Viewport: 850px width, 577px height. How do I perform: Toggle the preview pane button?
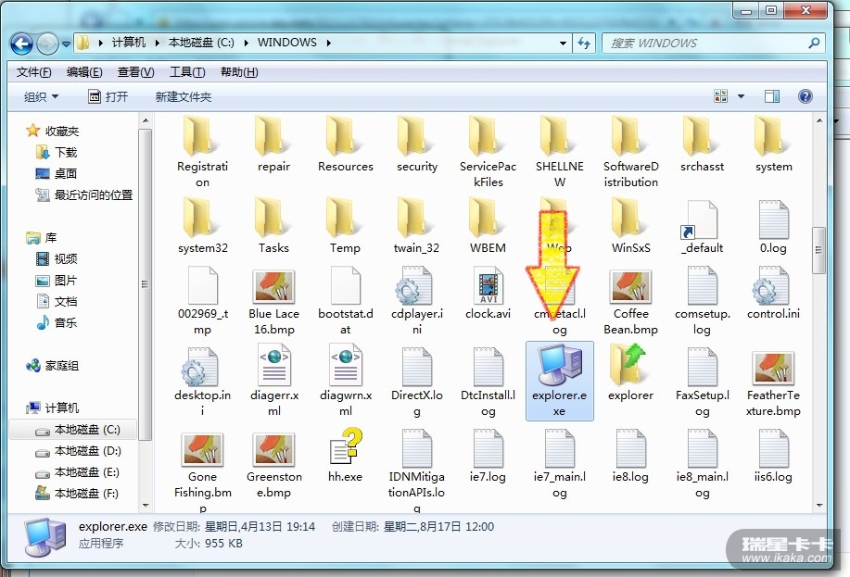(x=772, y=96)
